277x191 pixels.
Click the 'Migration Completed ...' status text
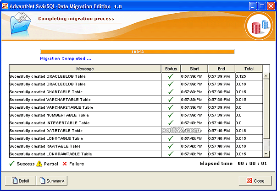(66, 58)
